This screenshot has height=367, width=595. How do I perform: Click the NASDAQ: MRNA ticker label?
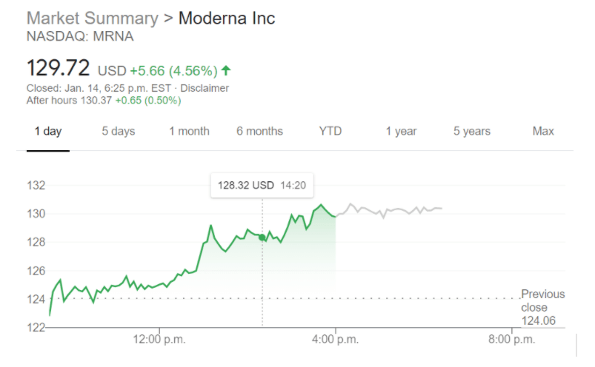click(70, 36)
